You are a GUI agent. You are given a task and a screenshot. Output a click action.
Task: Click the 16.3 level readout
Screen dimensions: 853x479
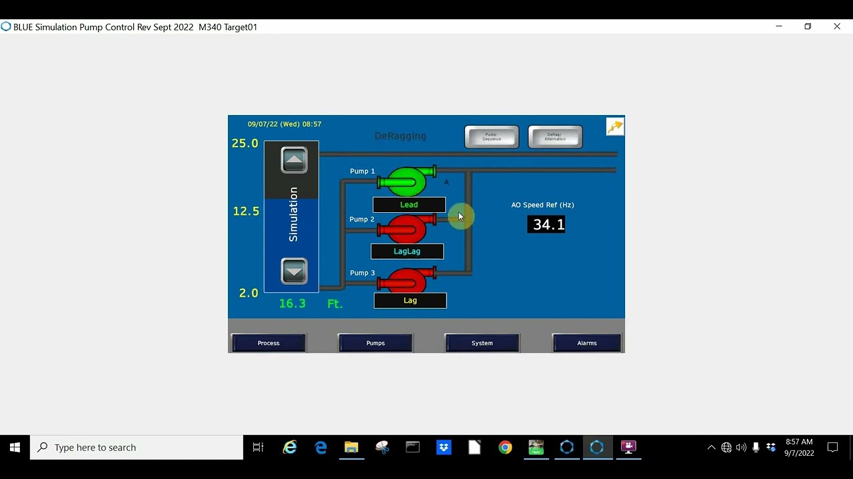coord(293,303)
